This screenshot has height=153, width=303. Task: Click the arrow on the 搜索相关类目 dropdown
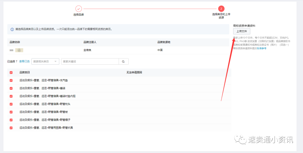[x=56, y=62]
